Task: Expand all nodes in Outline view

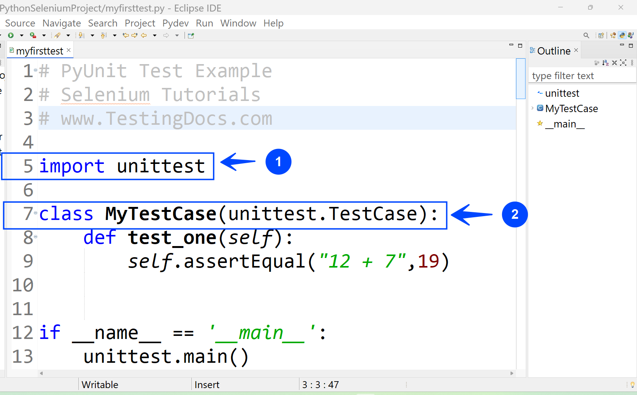Action: pos(623,63)
